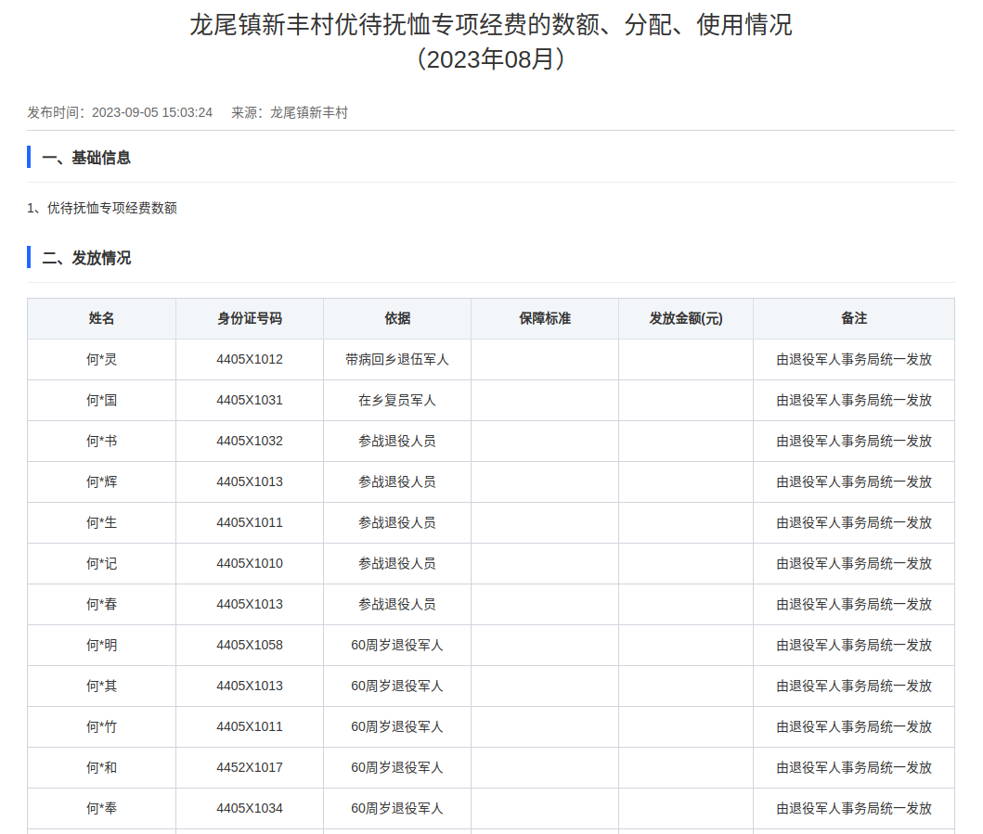
Task: Select the name cell 何*书
Action: point(101,442)
